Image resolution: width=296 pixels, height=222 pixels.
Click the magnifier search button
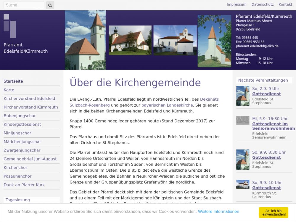(x=50, y=5)
